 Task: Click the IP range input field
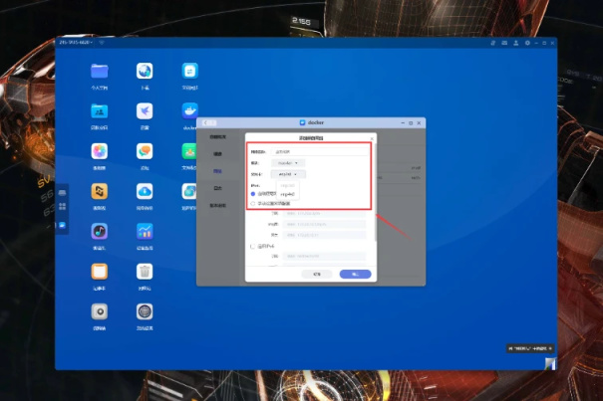[324, 224]
